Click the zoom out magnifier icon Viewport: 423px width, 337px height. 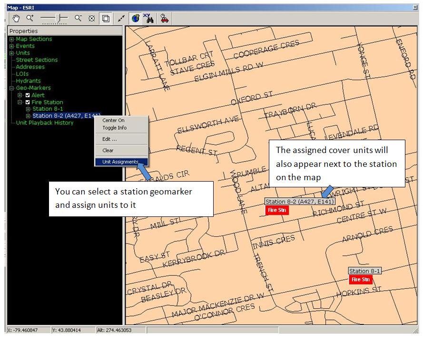tap(78, 18)
